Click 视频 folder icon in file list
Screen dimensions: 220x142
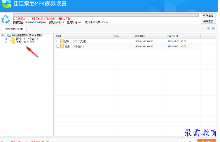click(x=62, y=46)
